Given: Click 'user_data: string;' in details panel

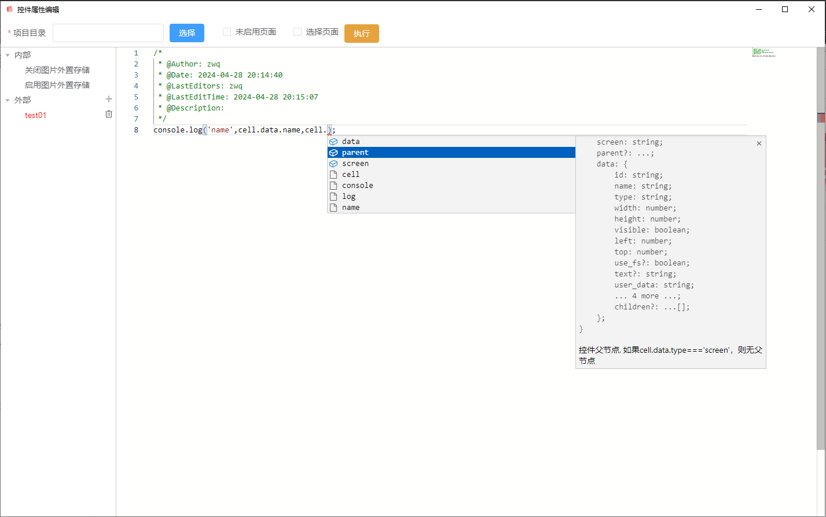Looking at the screenshot, I should click(x=654, y=285).
